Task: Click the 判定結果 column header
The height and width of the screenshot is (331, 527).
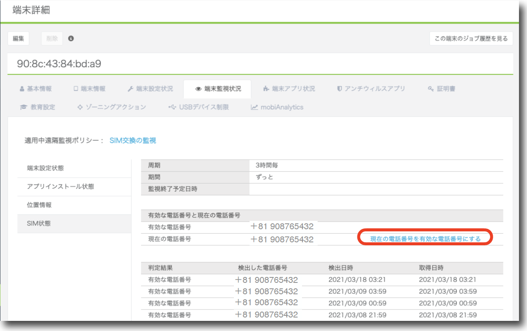Action: pyautogui.click(x=160, y=268)
